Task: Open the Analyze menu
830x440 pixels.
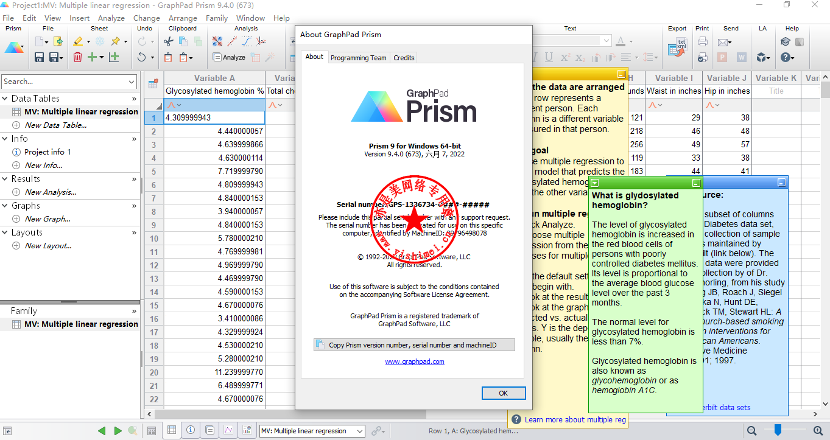Action: (x=111, y=18)
